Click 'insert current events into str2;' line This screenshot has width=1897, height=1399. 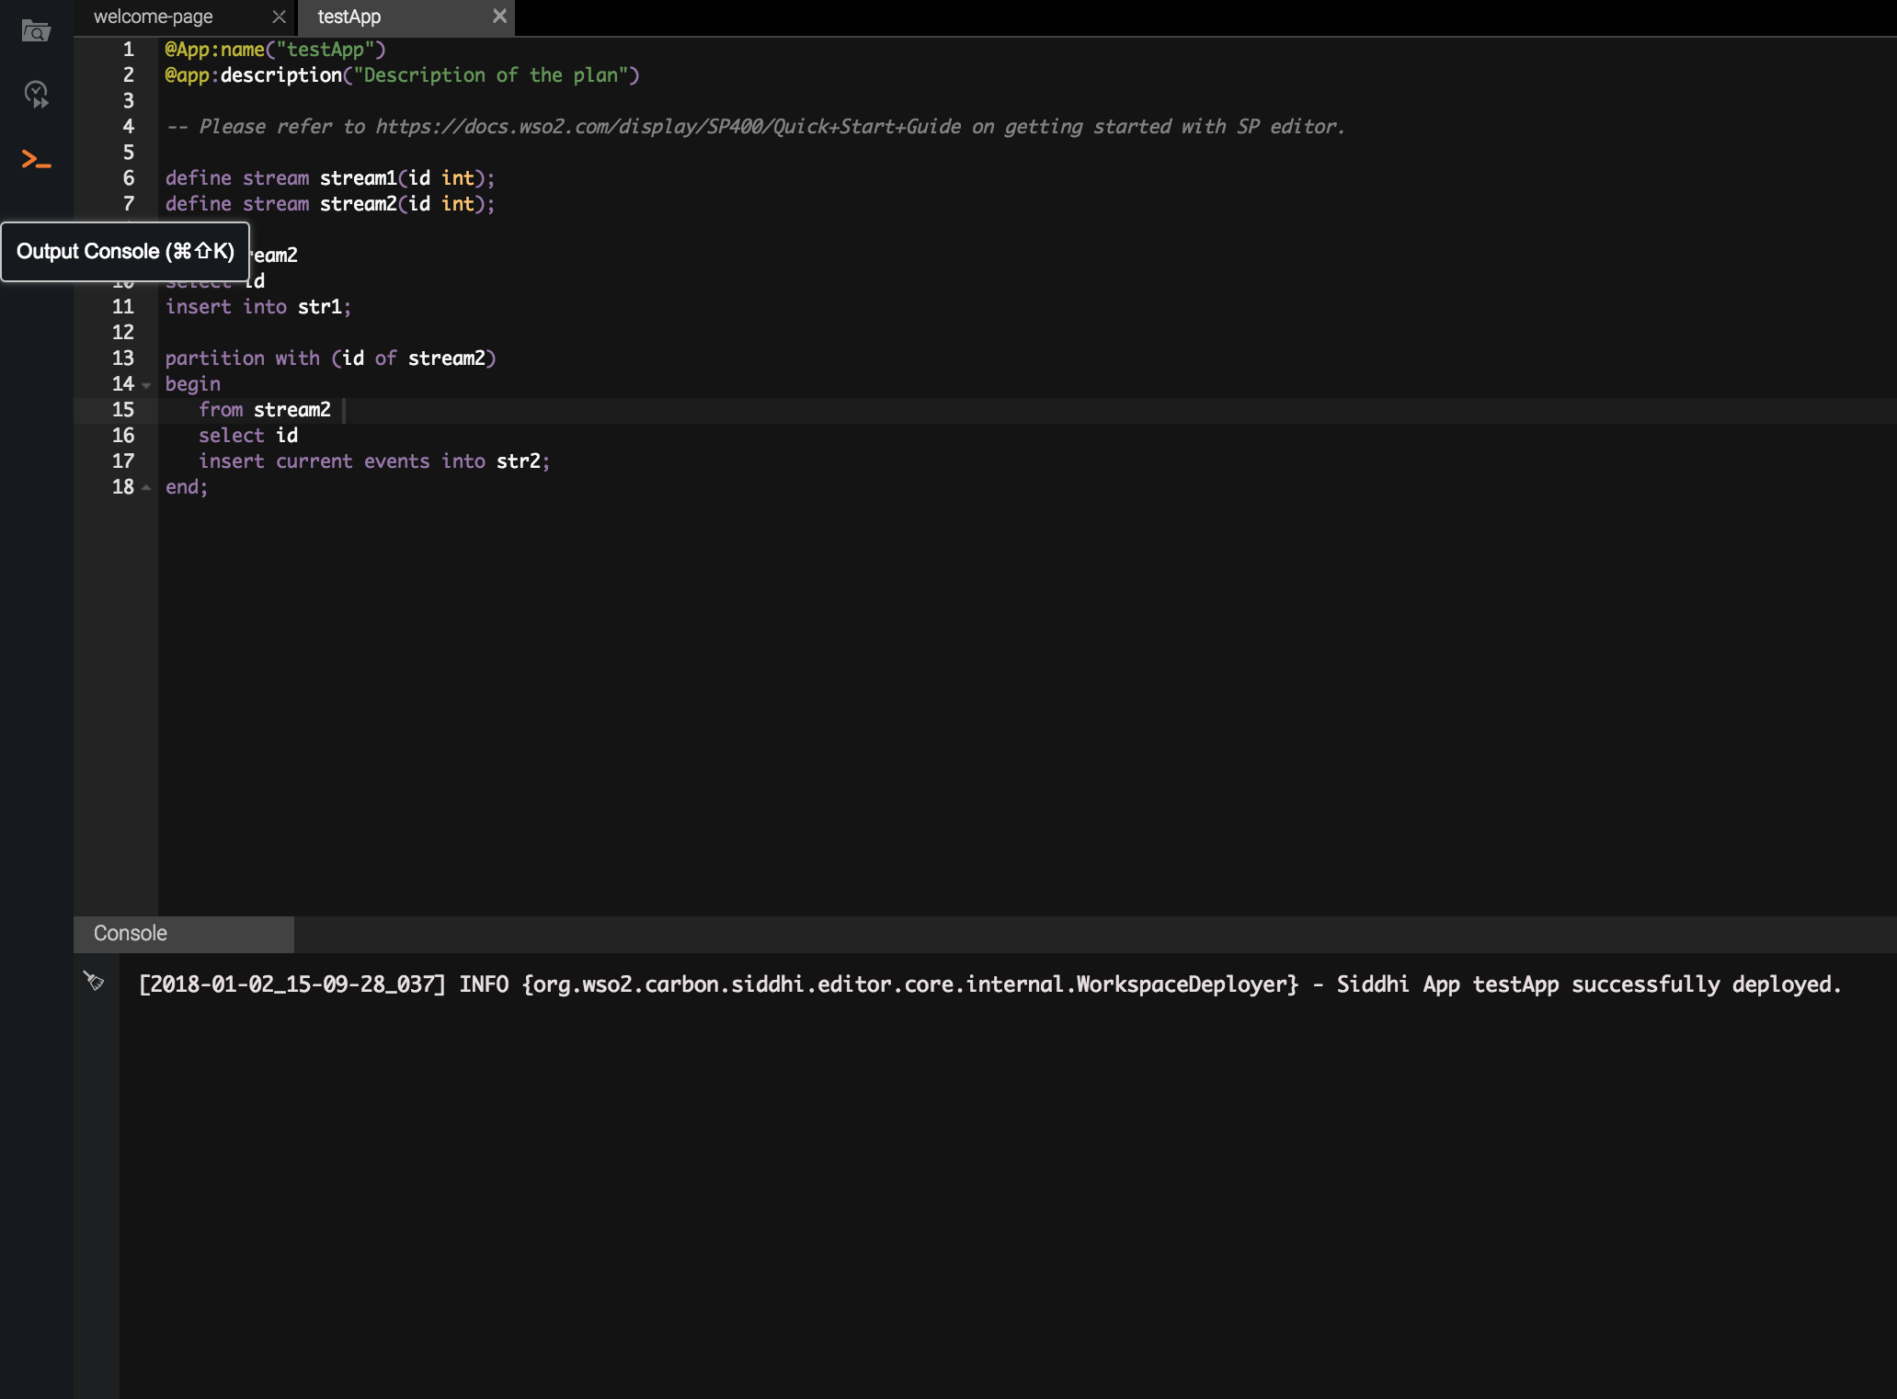click(x=374, y=461)
